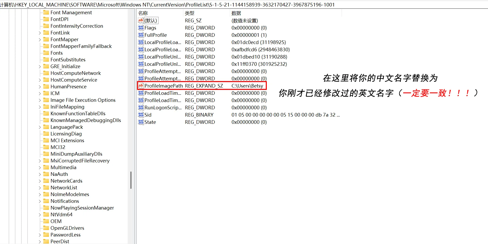Click the DWORD icon beside Flags value

click(141, 28)
